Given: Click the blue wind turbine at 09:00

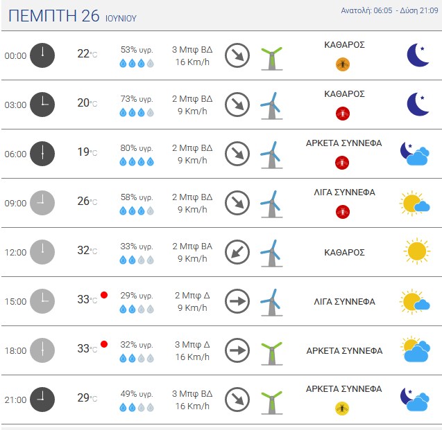Looking at the screenshot, I should [272, 204].
